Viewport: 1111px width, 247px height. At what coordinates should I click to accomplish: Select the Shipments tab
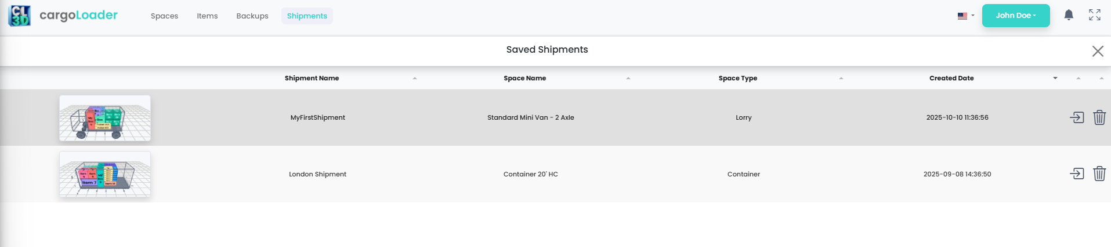(x=307, y=16)
